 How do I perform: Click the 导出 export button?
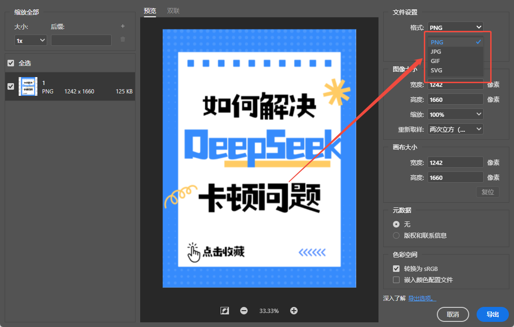(493, 314)
